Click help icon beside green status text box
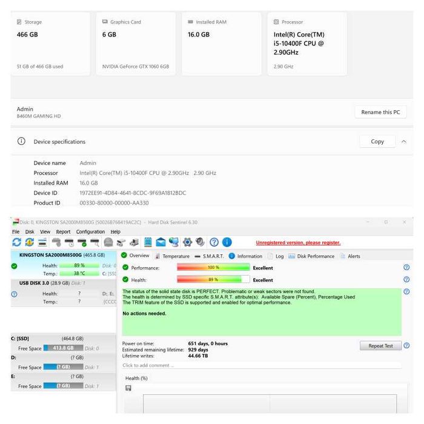 click(406, 291)
